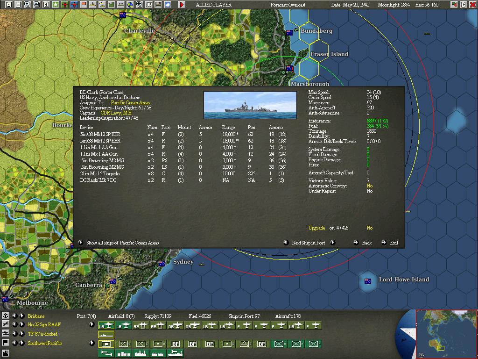The width and height of the screenshot is (478, 359).
Task: Expand the No.22 Sqn RAAF air unit list
Action: (92, 324)
